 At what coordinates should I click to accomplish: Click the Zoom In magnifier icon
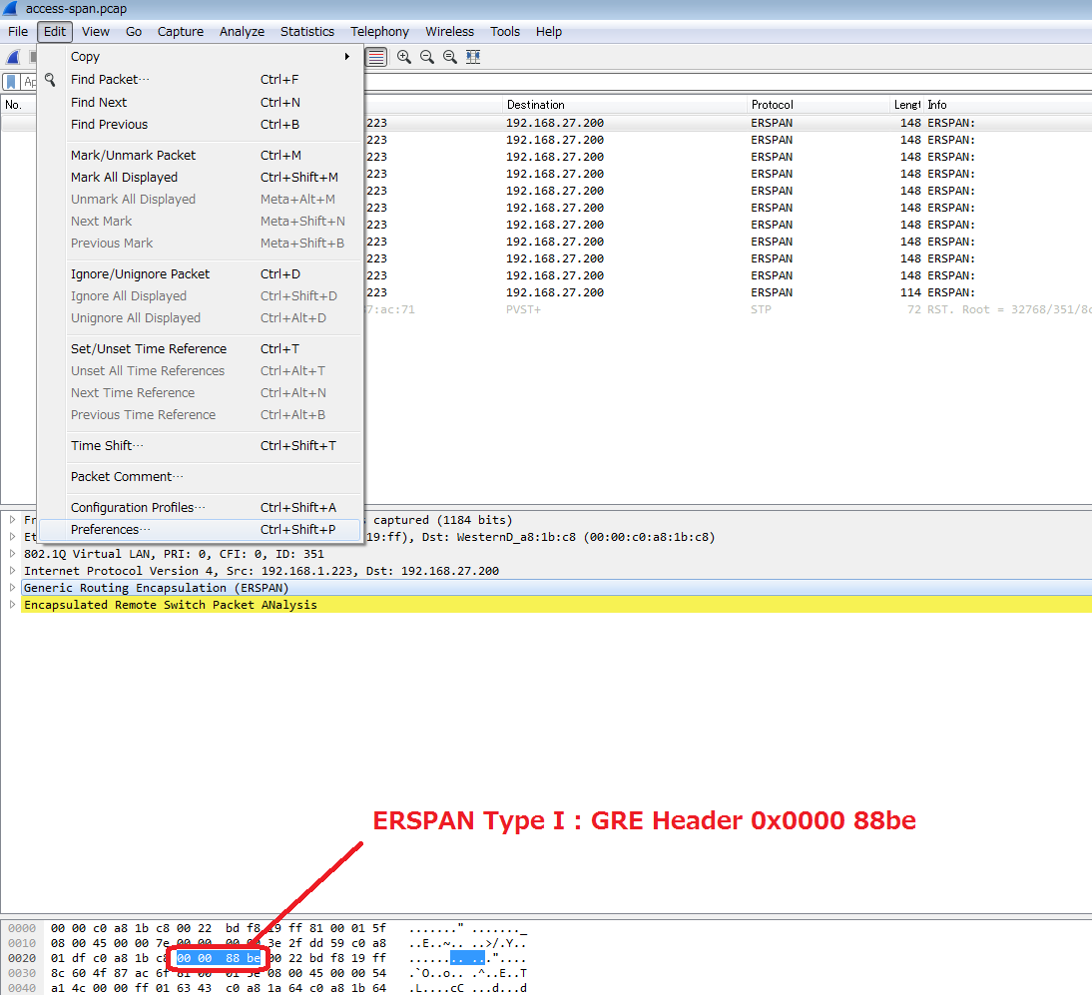(x=403, y=57)
